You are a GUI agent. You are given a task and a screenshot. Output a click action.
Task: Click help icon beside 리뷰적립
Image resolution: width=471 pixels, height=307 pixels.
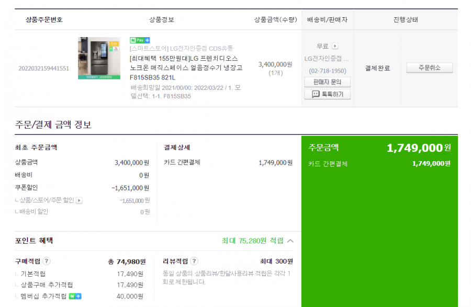click(x=194, y=261)
